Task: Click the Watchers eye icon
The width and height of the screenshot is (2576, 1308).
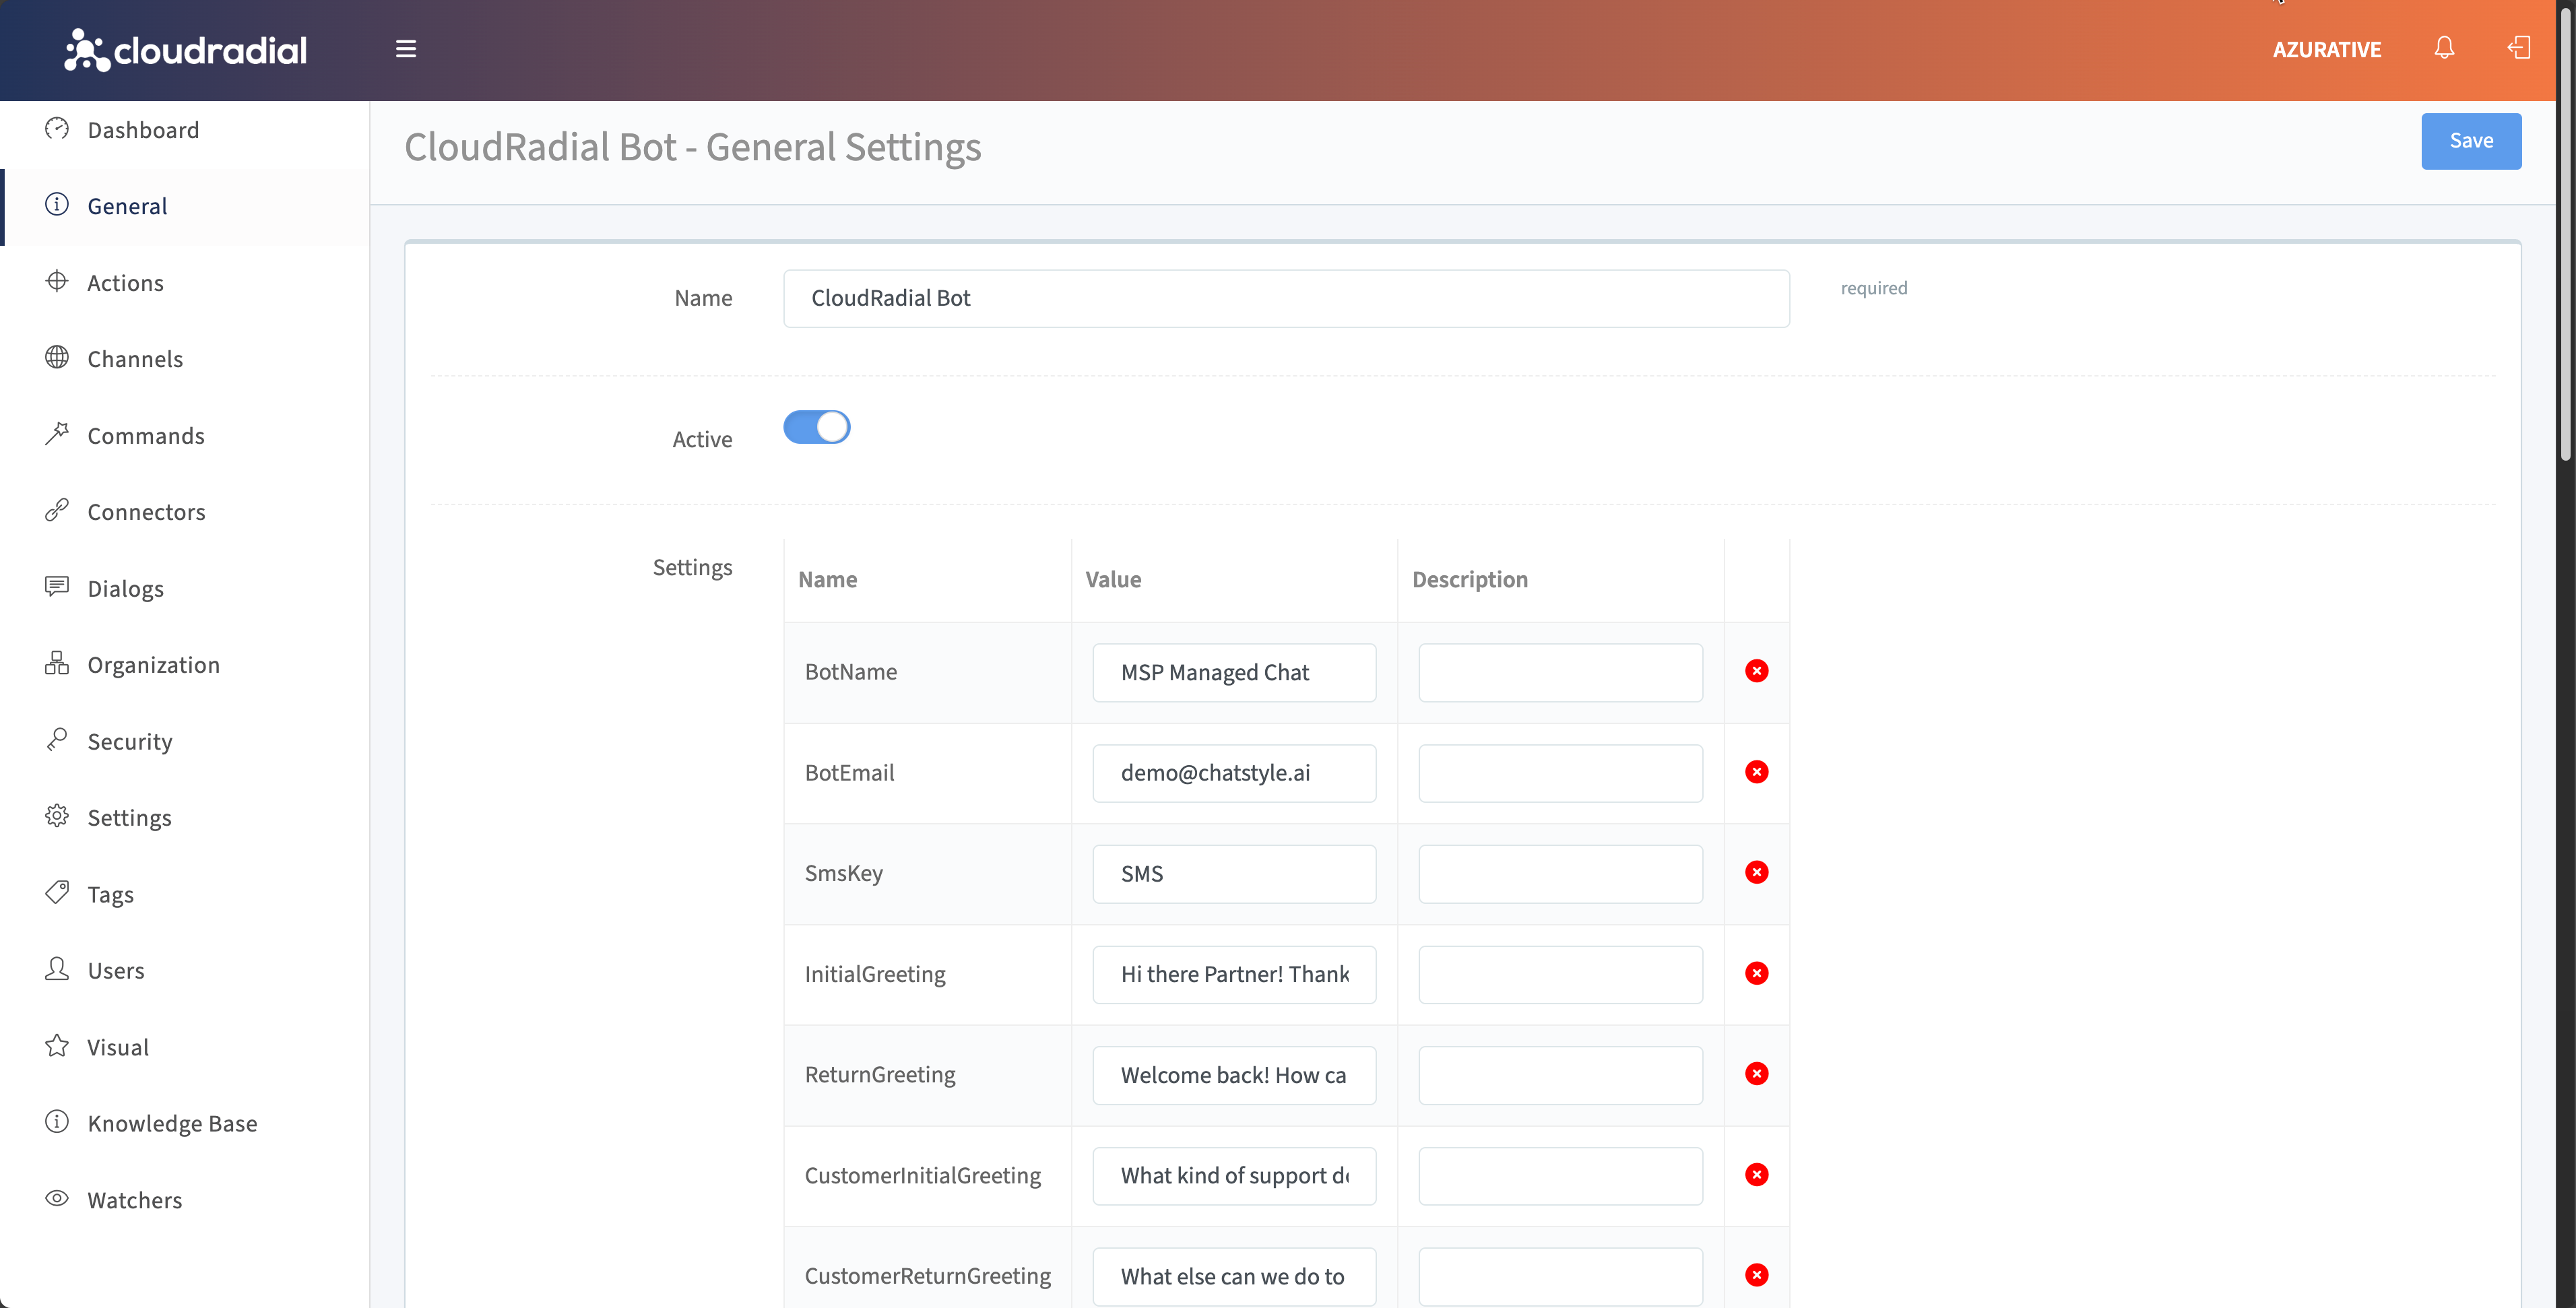Action: 57,1198
